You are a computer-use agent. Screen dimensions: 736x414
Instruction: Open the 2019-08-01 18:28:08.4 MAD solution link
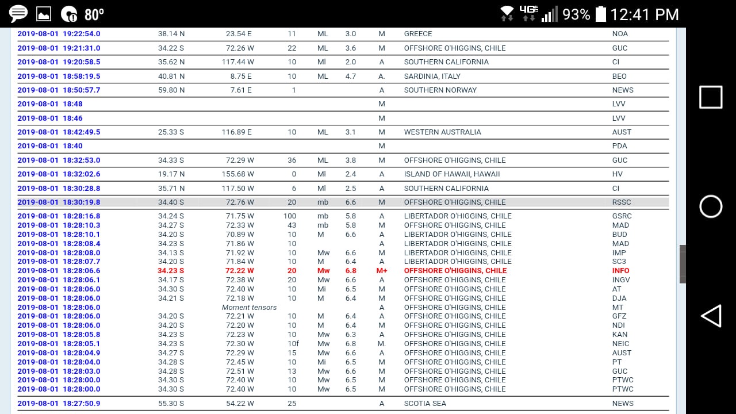(59, 244)
